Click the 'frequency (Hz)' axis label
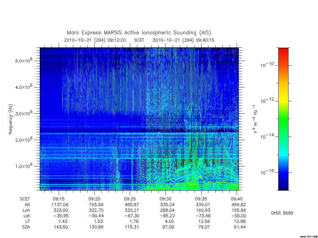318x238 pixels. pyautogui.click(x=11, y=119)
